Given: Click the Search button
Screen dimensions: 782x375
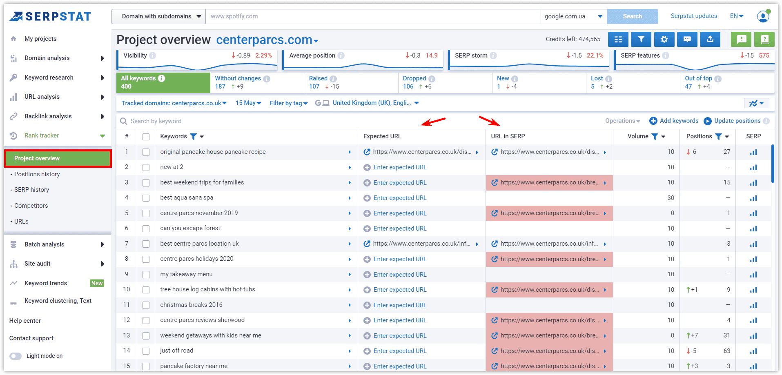Looking at the screenshot, I should click(x=632, y=16).
